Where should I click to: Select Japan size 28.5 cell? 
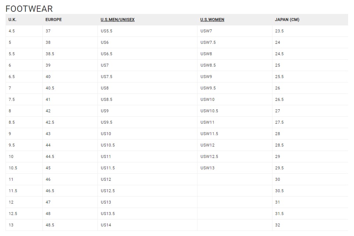(279, 145)
